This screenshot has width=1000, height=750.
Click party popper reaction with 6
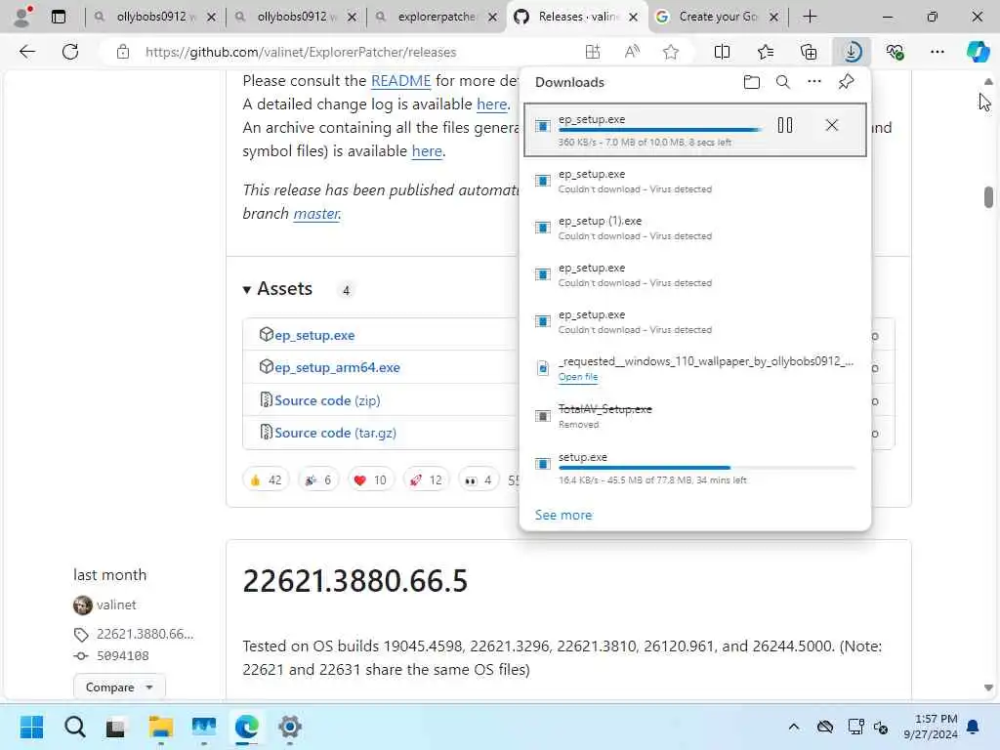coord(318,479)
